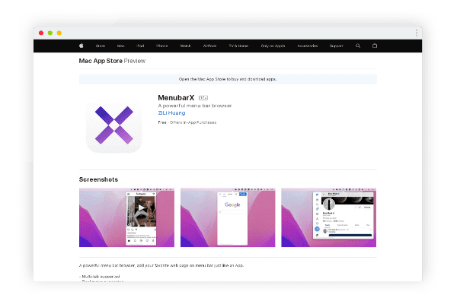This screenshot has width=457, height=304.
Task: Click the red window close button
Action: (x=41, y=33)
